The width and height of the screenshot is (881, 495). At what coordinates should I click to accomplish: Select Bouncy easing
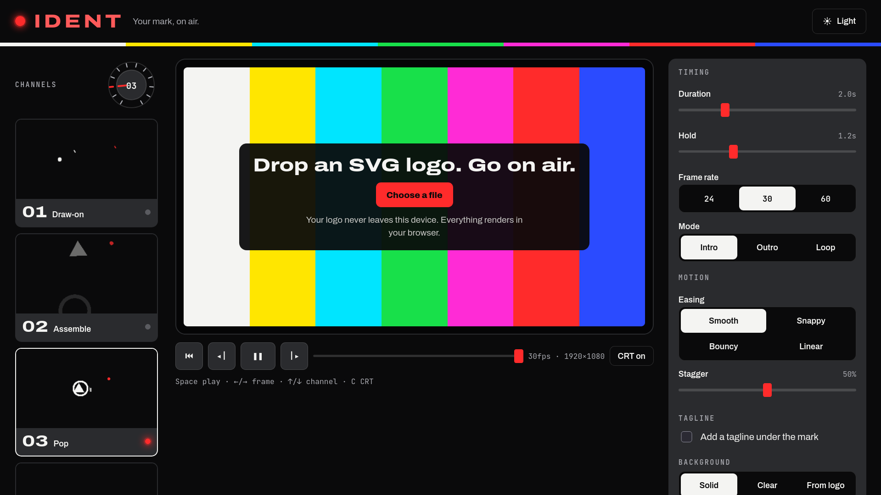pyautogui.click(x=724, y=346)
